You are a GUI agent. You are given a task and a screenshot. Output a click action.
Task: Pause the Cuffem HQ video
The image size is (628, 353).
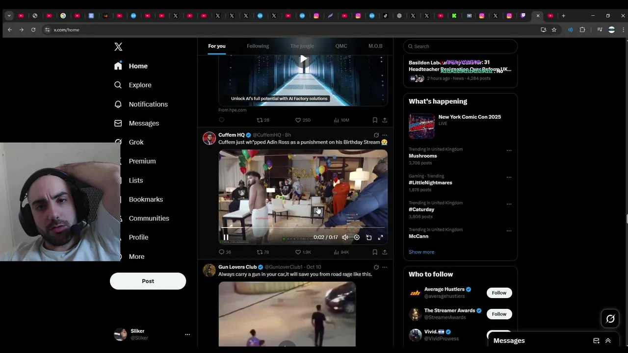pos(226,237)
